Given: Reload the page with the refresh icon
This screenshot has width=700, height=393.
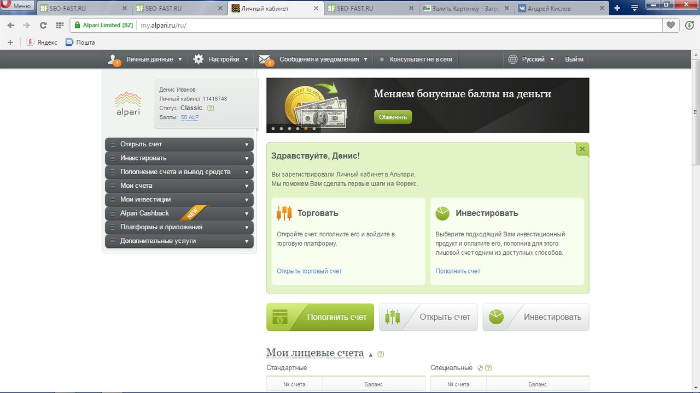Looking at the screenshot, I should (43, 25).
